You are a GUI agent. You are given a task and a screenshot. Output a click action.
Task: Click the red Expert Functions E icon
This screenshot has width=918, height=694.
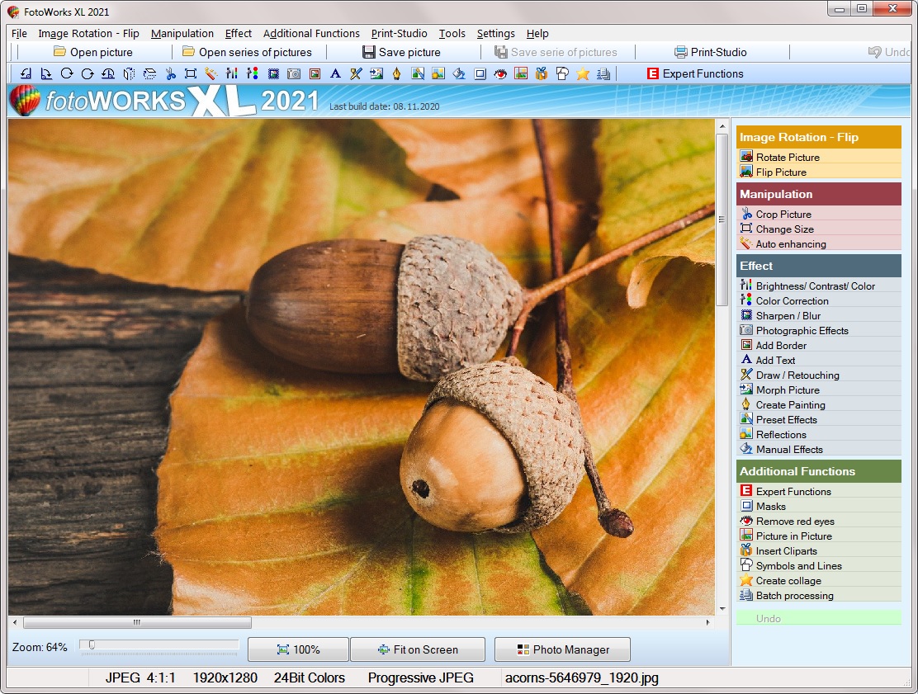click(x=652, y=73)
